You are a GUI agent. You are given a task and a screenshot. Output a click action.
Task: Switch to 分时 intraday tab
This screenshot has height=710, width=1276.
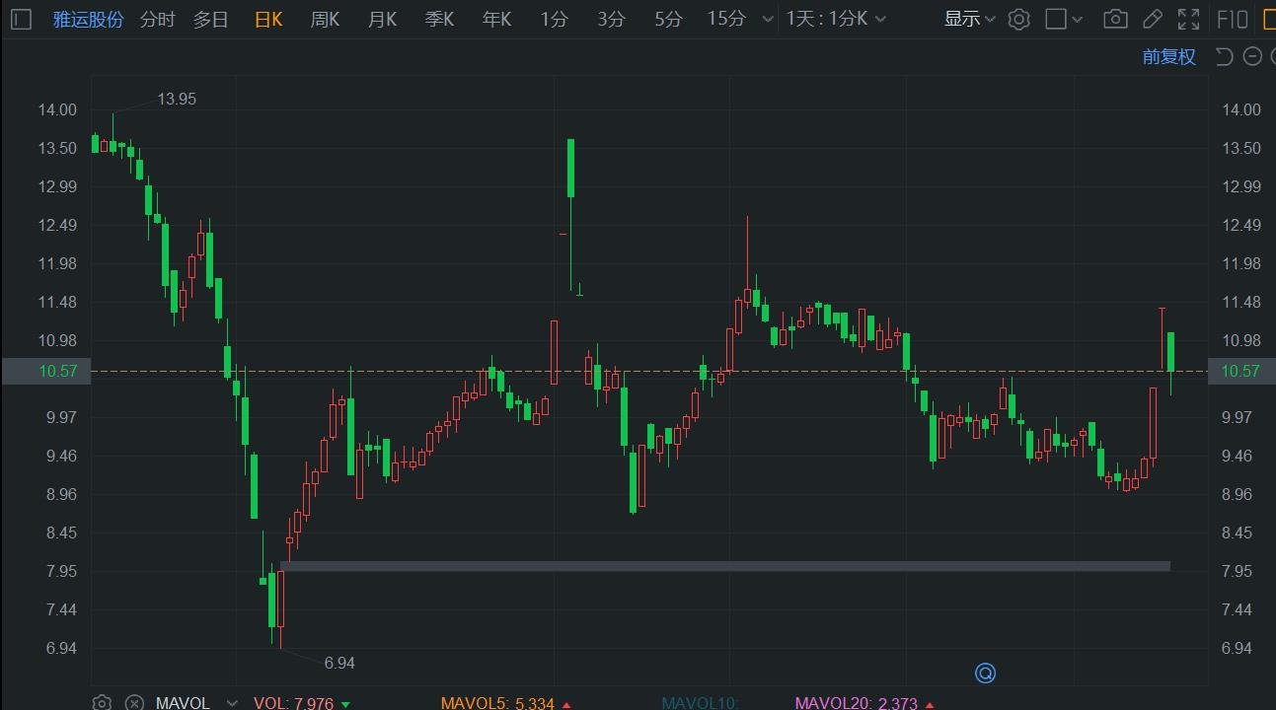tap(157, 19)
